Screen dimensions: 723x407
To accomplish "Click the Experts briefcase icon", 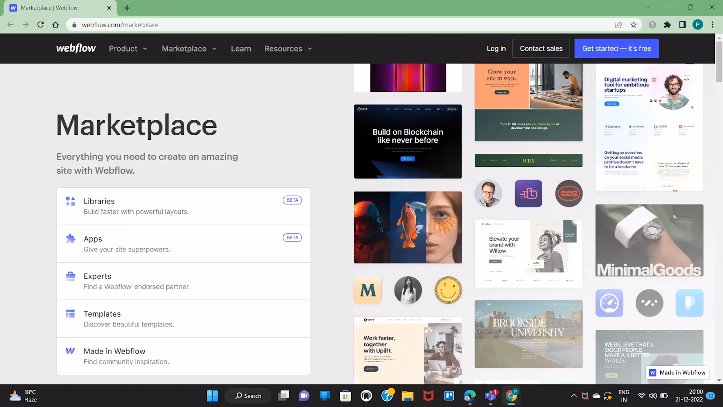I will (x=70, y=276).
